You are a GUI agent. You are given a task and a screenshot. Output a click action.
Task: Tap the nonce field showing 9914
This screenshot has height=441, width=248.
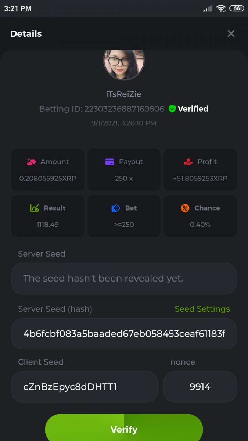coord(200,387)
